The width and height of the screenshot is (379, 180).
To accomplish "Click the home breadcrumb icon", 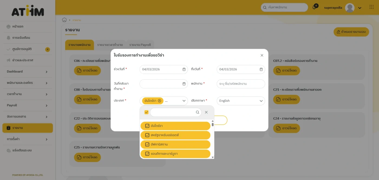I will tap(64, 20).
